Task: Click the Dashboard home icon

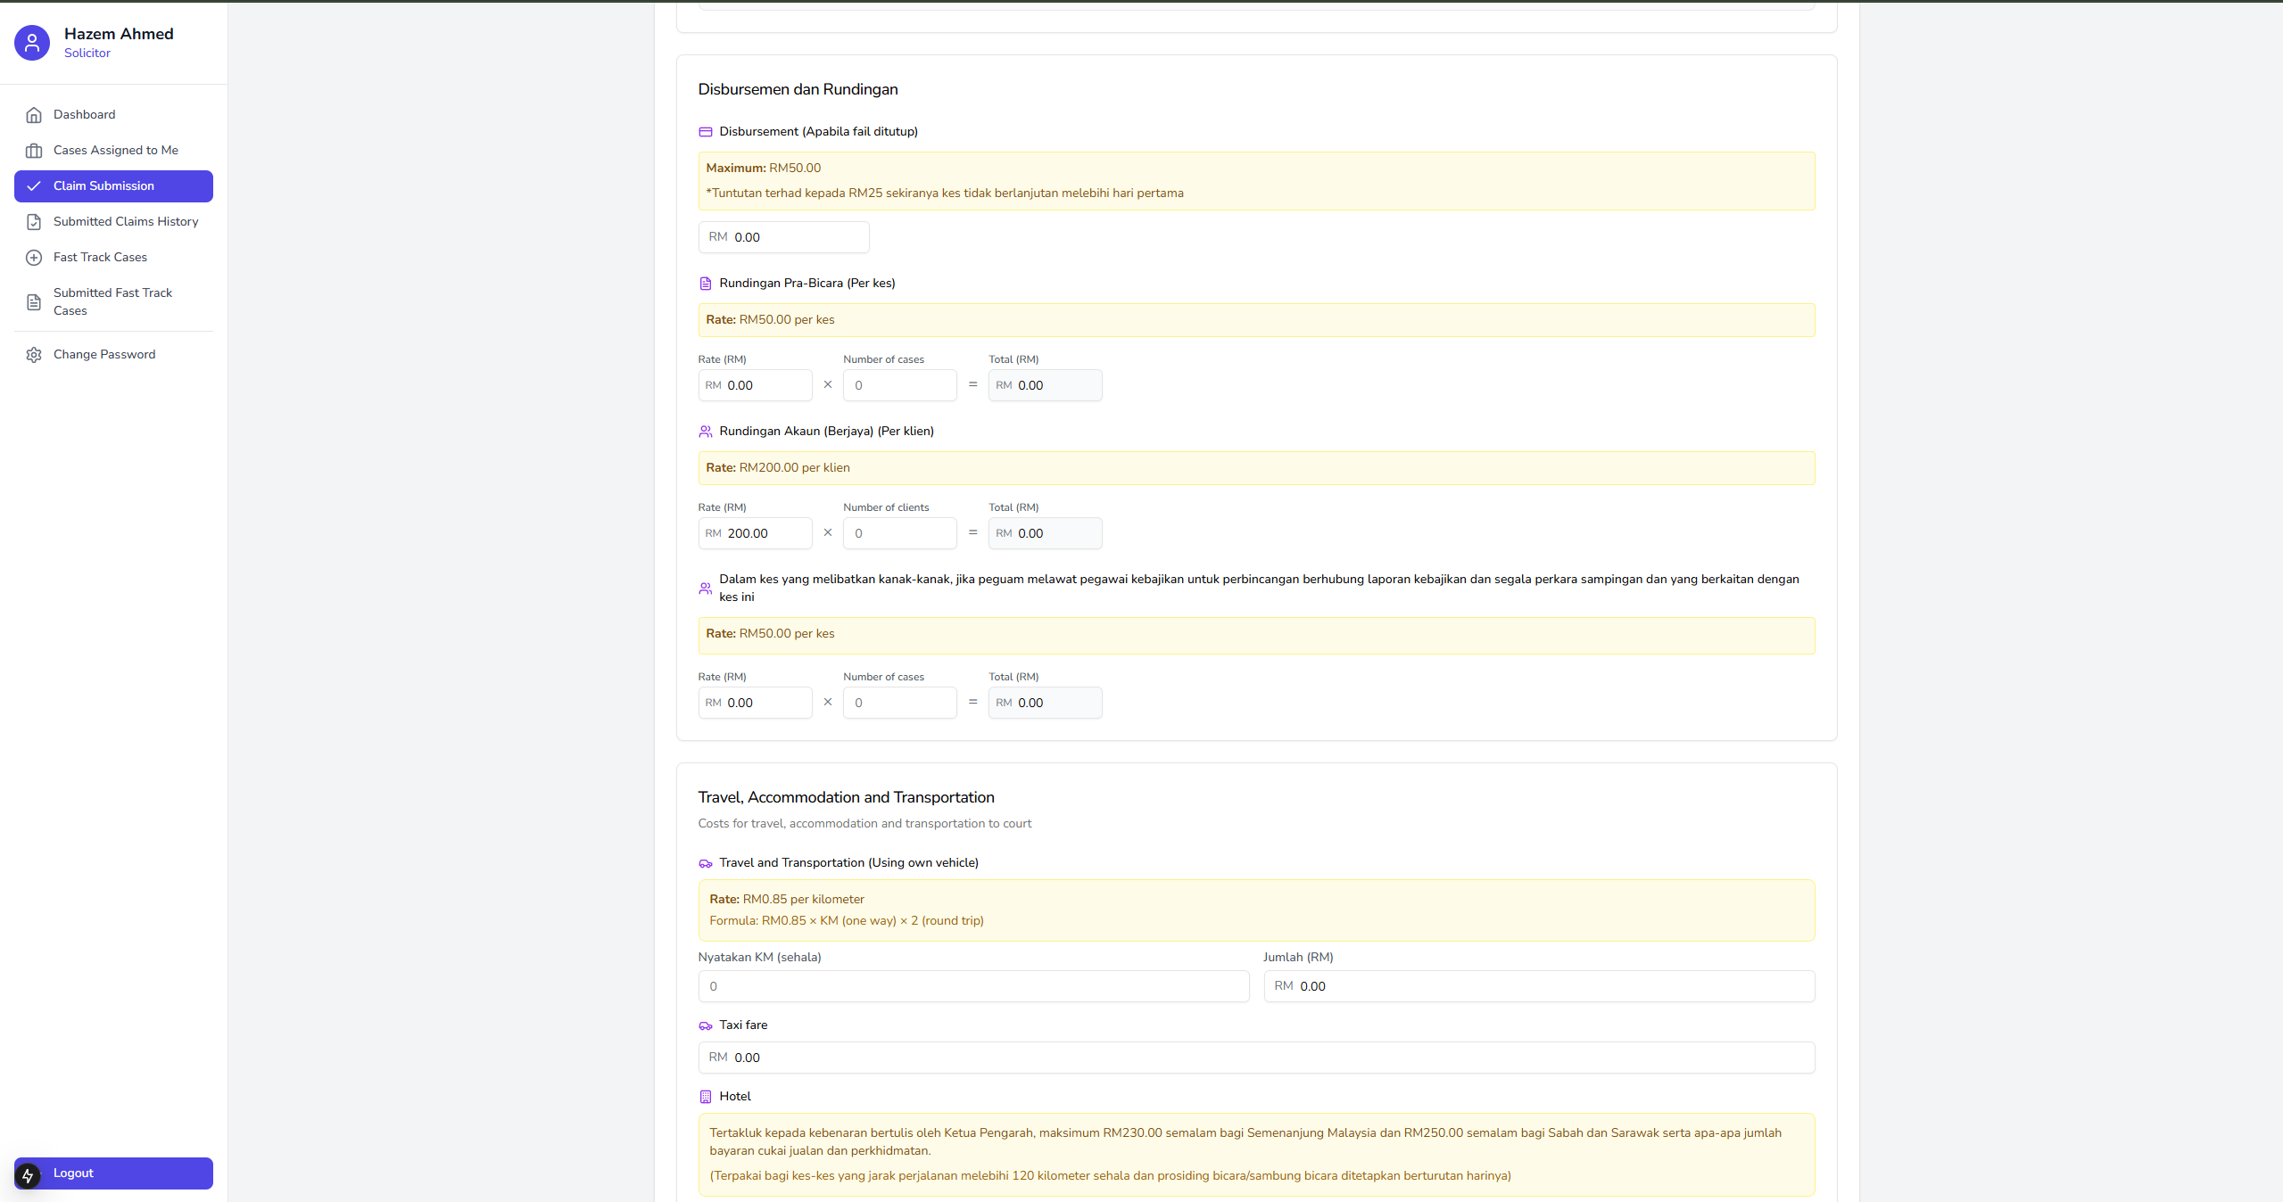Action: 34,115
